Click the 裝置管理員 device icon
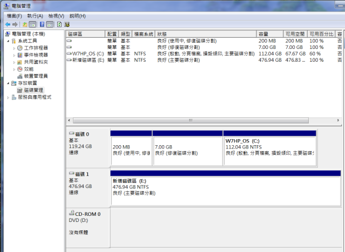345x252 pixels. tap(20, 76)
